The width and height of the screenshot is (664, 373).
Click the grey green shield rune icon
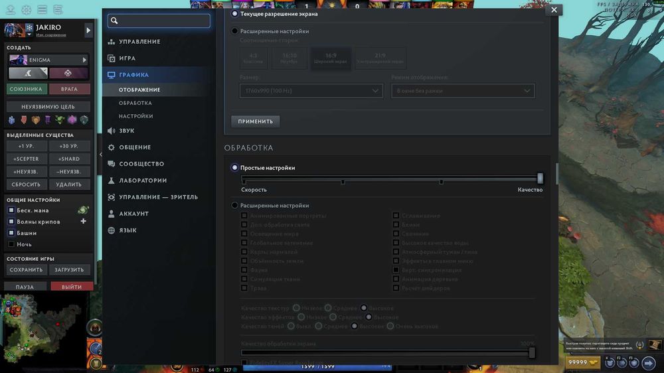tap(84, 120)
